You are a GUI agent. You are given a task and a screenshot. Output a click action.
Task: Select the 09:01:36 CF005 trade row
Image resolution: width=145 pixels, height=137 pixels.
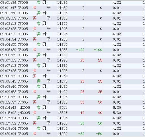[x=73, y=2]
